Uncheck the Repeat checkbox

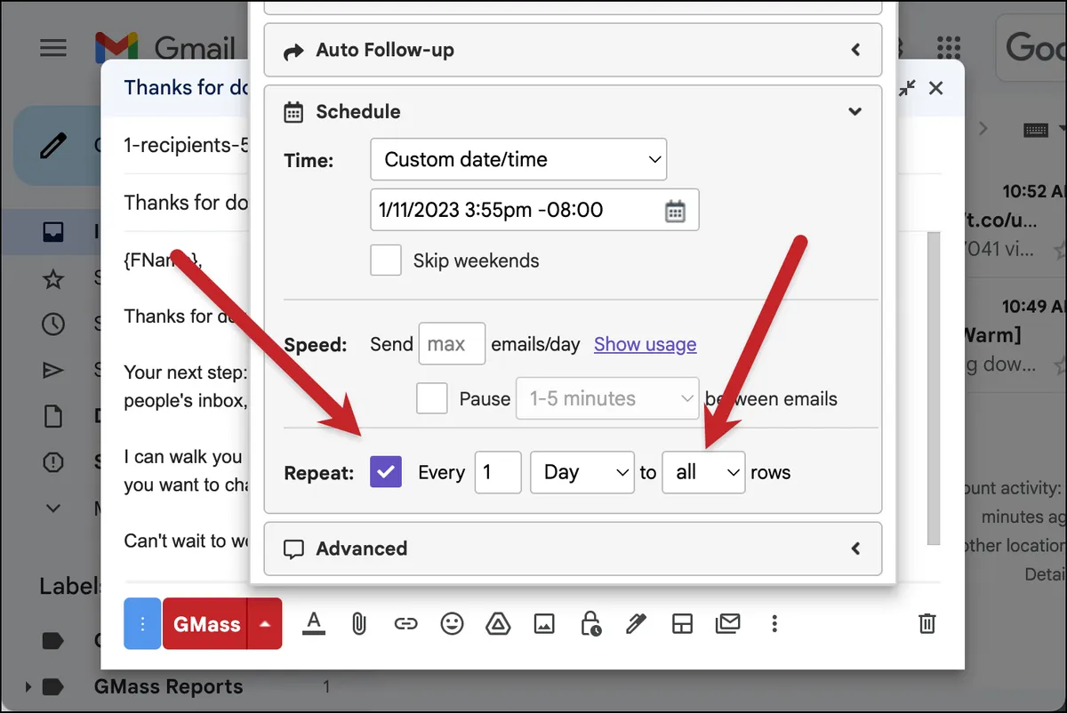click(386, 472)
